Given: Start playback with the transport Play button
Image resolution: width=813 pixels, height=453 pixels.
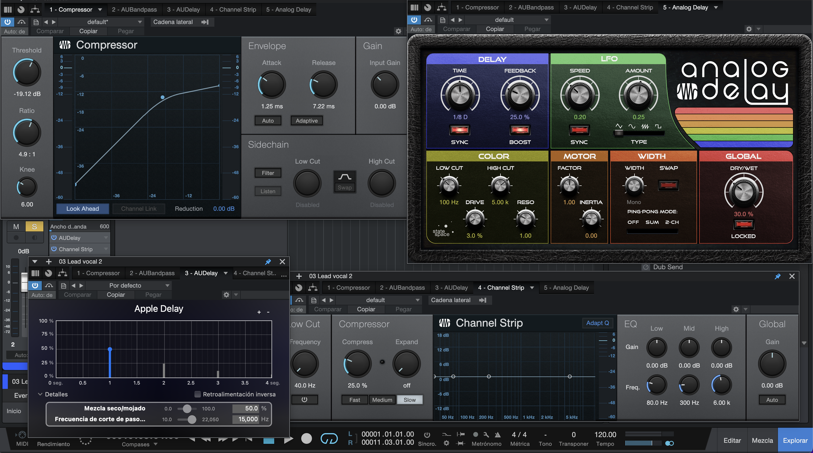Looking at the screenshot, I should coord(288,439).
